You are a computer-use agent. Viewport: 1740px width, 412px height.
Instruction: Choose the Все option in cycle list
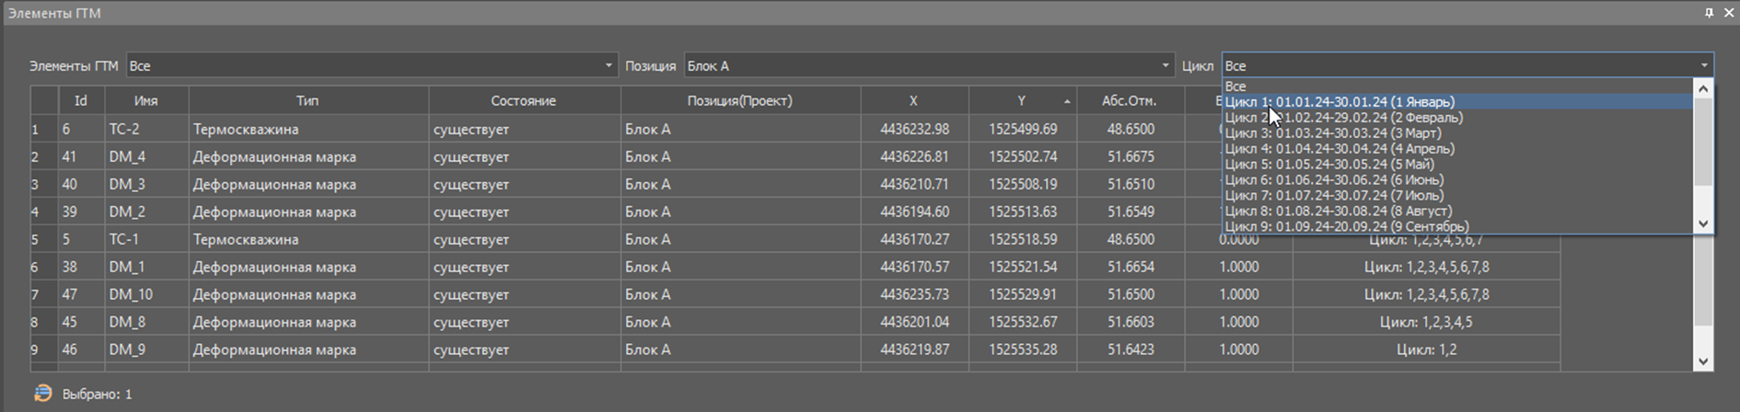(x=1235, y=86)
